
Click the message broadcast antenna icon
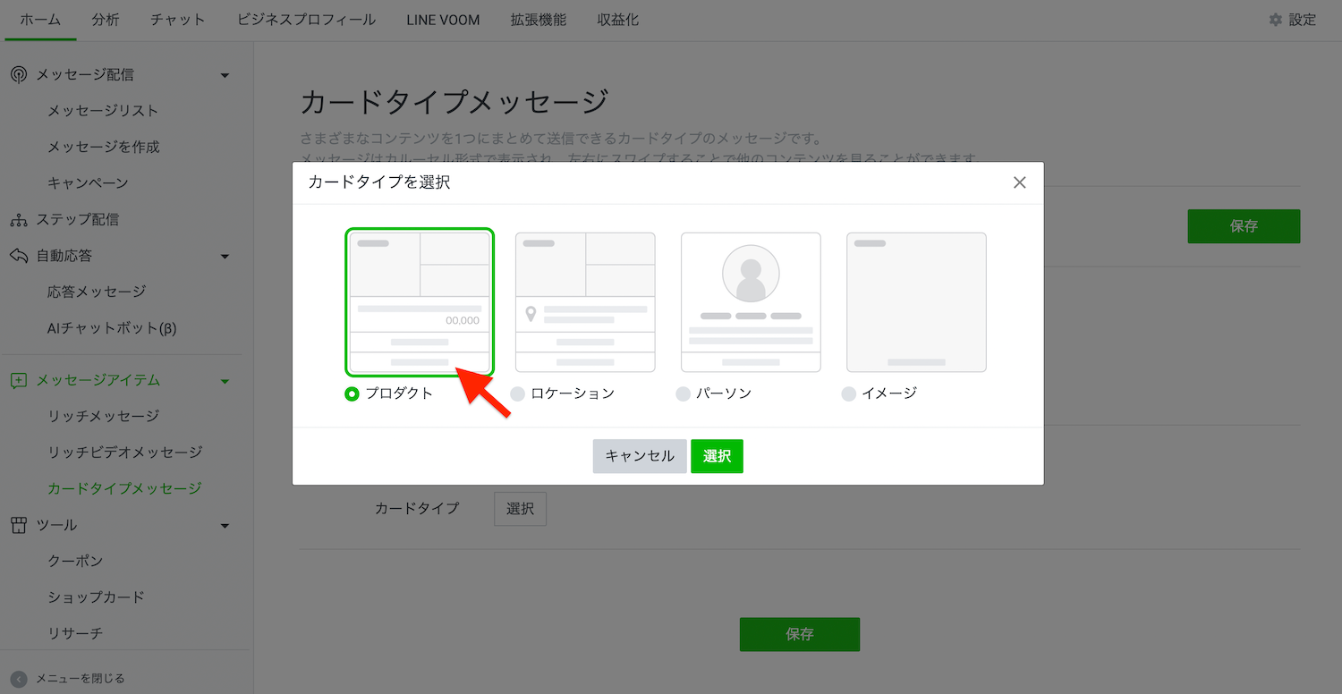[18, 75]
